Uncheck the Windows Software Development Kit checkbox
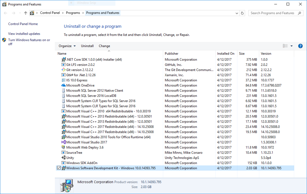 [x=59, y=168]
